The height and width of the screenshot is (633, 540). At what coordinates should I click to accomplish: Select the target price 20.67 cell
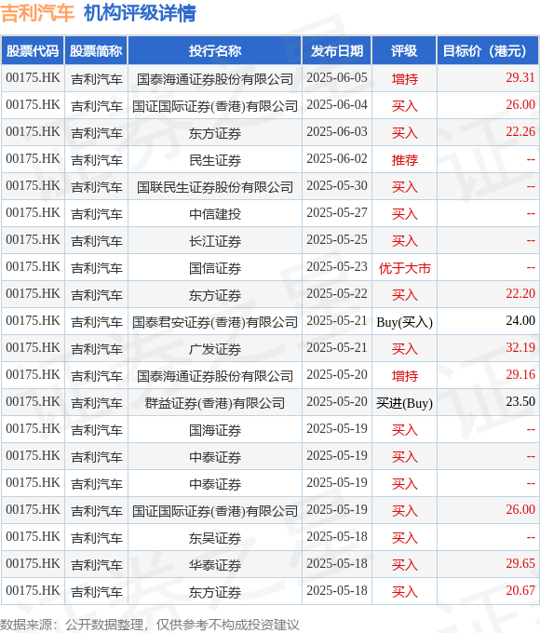(x=488, y=591)
